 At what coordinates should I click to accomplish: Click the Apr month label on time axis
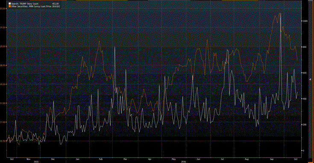click(x=150, y=159)
